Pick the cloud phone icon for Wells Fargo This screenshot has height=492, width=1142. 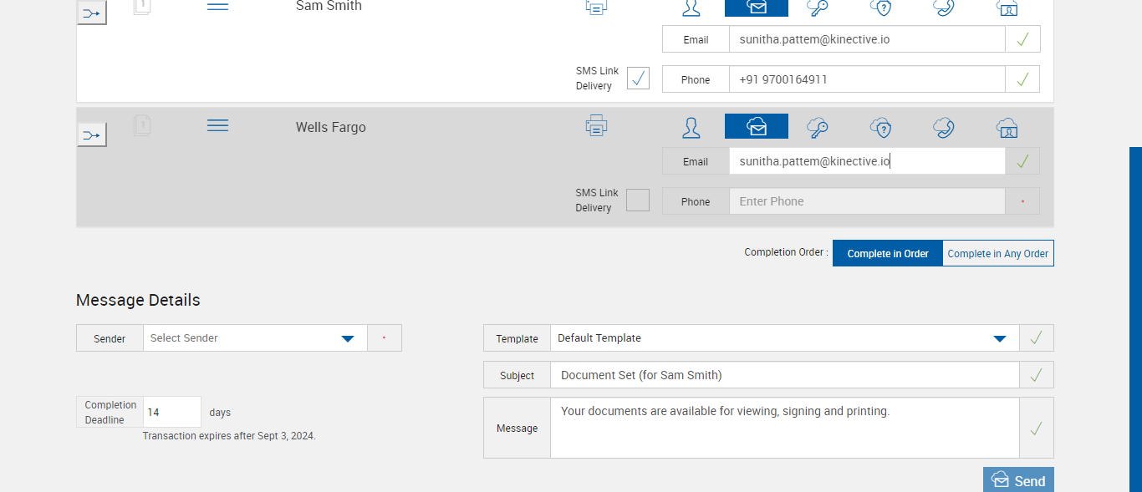(x=944, y=127)
